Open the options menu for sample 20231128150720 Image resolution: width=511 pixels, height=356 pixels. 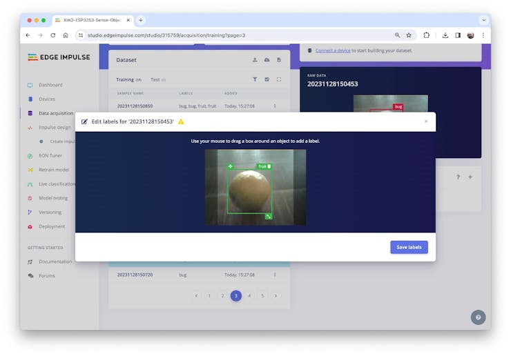[x=275, y=275]
